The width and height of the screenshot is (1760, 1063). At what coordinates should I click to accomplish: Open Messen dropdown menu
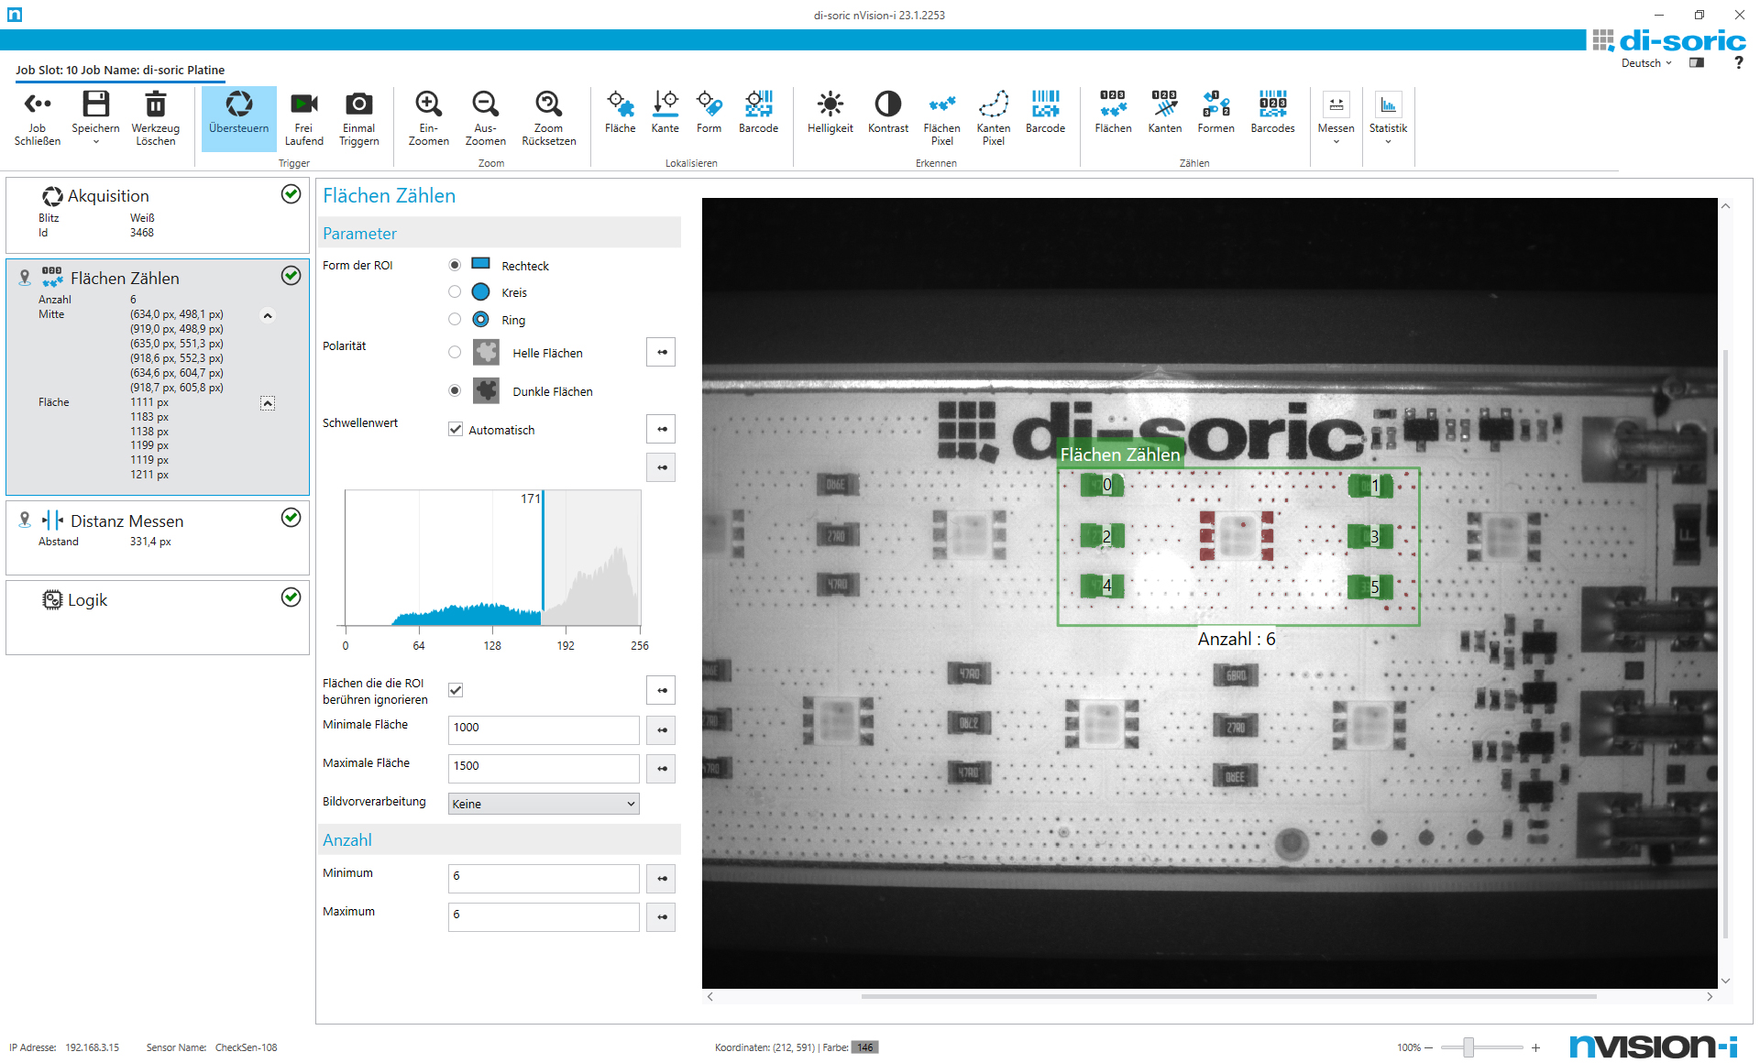tap(1336, 118)
